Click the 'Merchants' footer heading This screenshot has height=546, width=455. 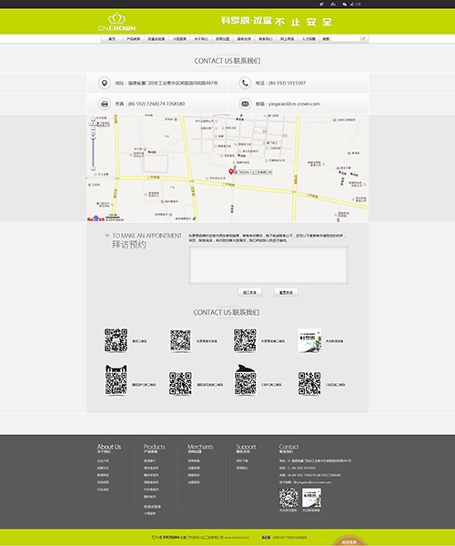coord(200,447)
